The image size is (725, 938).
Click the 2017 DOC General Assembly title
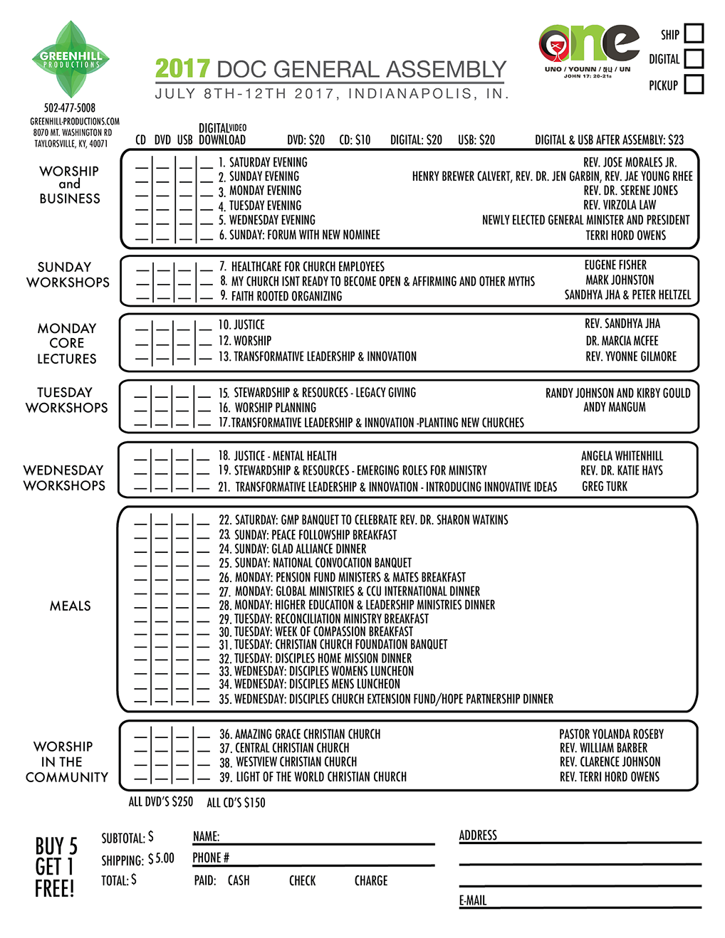[x=330, y=70]
